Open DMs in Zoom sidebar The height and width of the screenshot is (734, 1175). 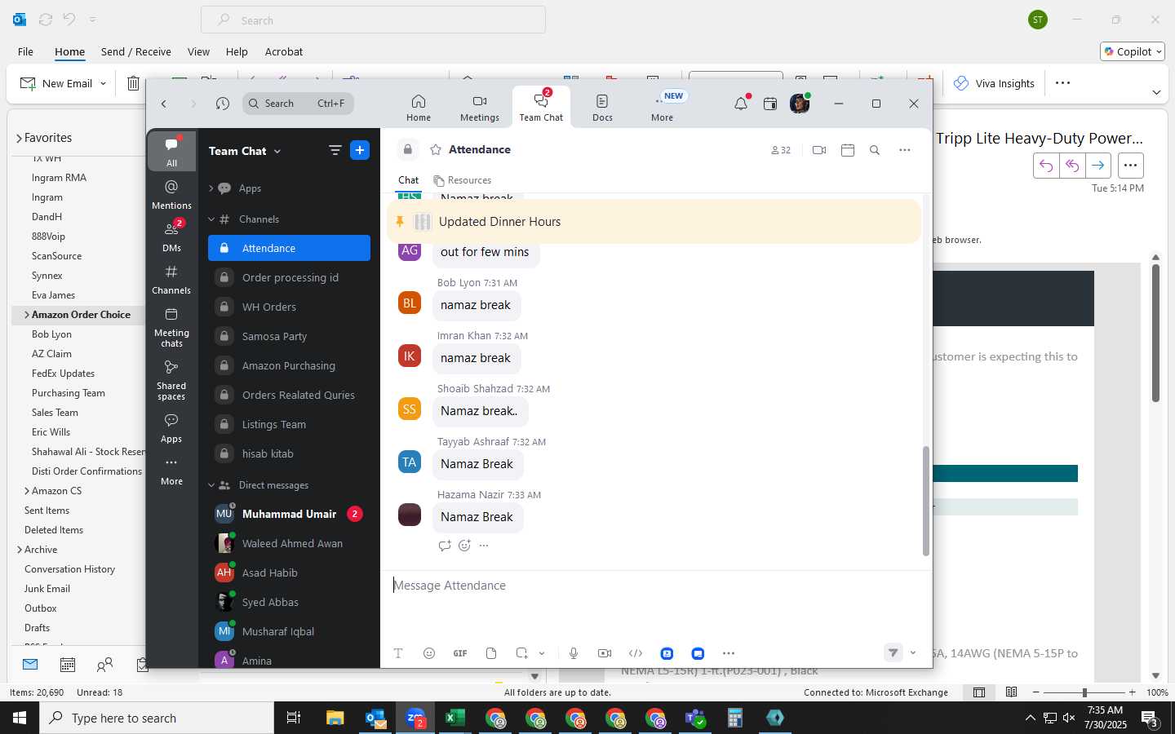click(171, 237)
